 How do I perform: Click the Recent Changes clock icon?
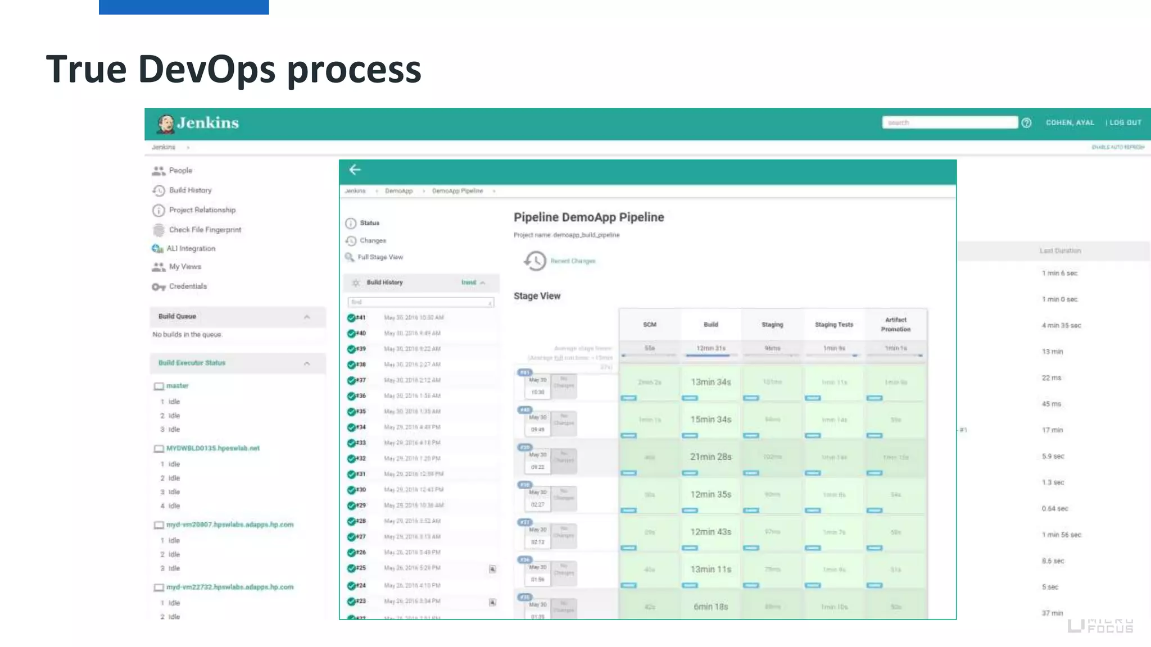(x=535, y=261)
